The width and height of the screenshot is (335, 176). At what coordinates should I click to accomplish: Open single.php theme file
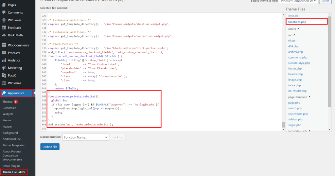[x=295, y=125]
